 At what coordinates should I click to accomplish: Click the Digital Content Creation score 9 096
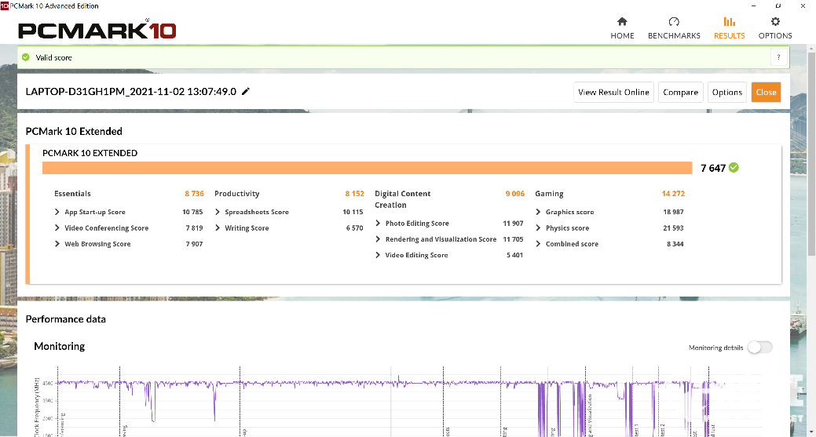[514, 193]
